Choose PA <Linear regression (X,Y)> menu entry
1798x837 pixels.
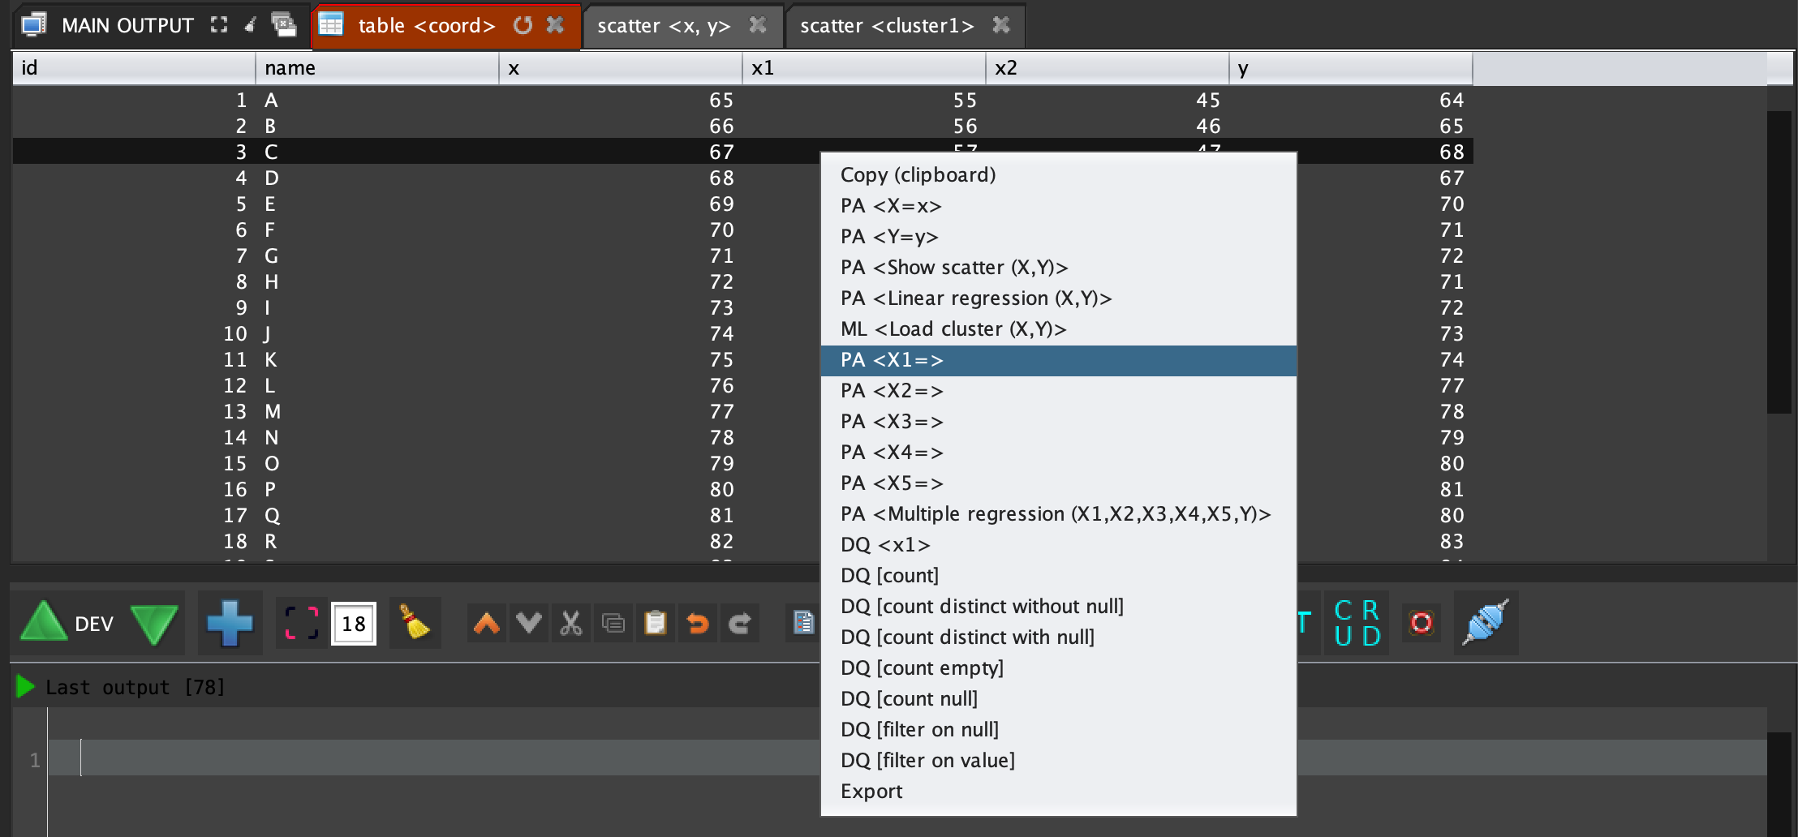tap(975, 298)
